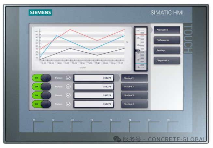Click the hh:mm label under the chart
The width and height of the screenshot is (213, 148).
83,68
